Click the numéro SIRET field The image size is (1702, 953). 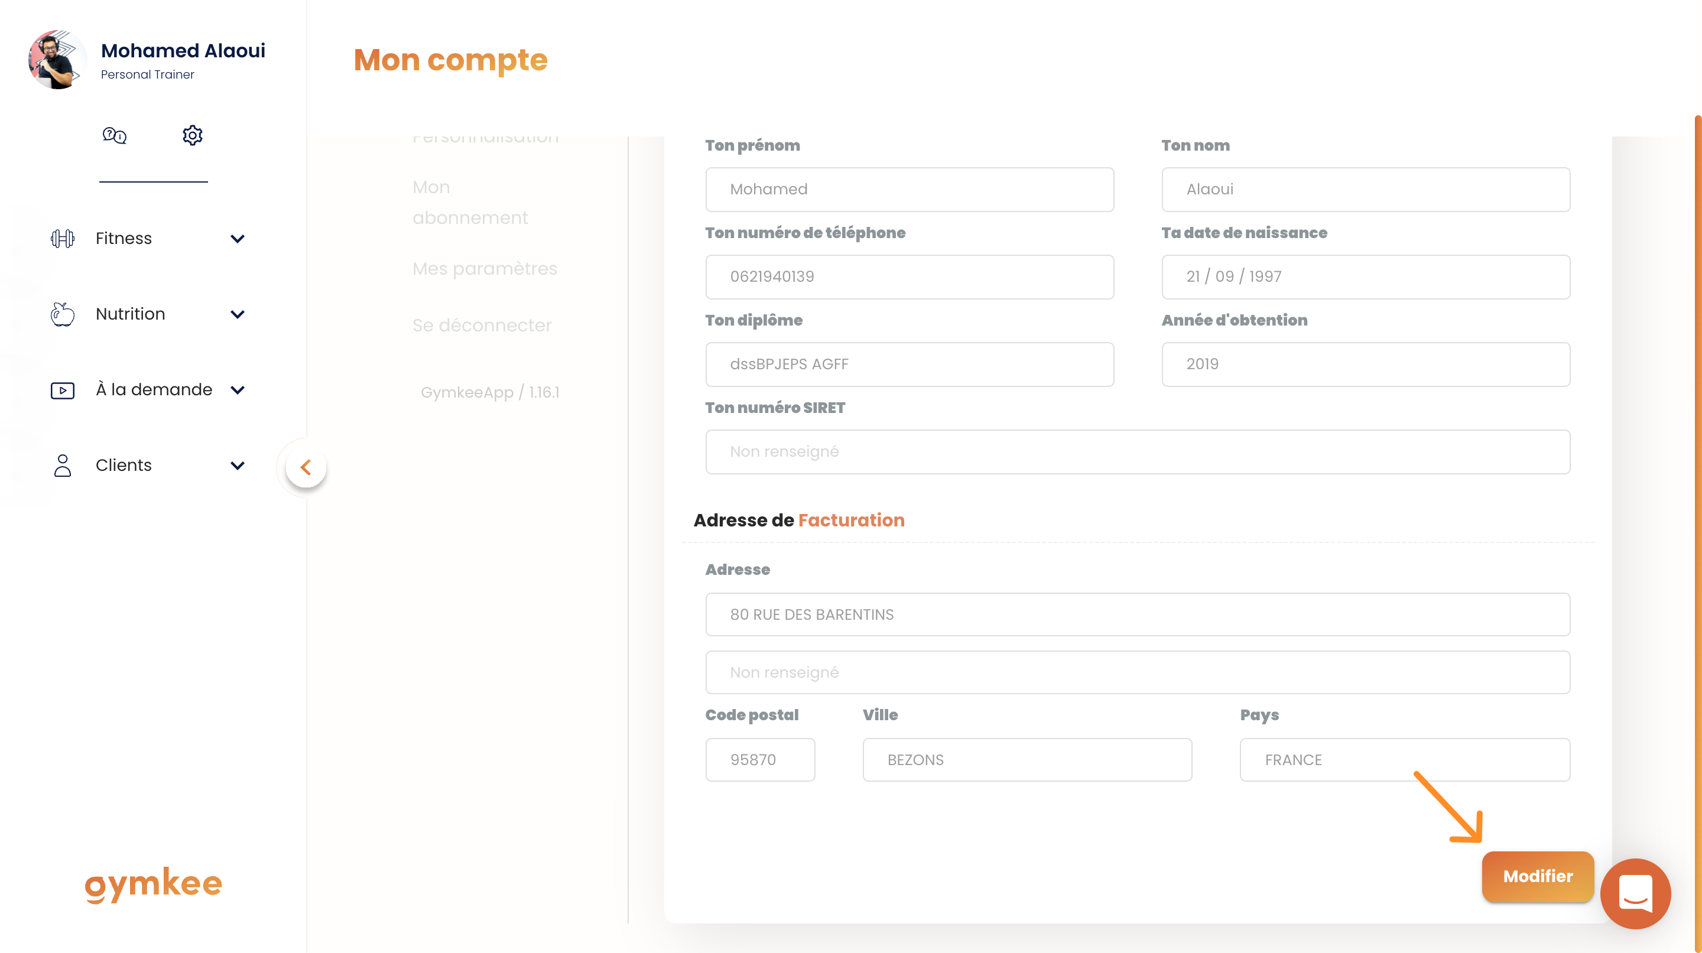1138,452
